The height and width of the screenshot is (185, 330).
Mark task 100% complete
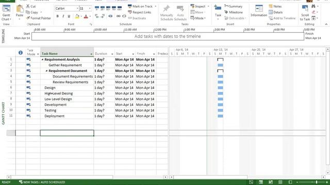point(120,8)
